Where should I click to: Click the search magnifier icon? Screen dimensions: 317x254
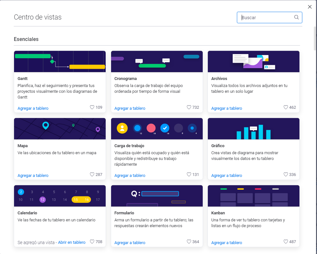click(x=296, y=18)
